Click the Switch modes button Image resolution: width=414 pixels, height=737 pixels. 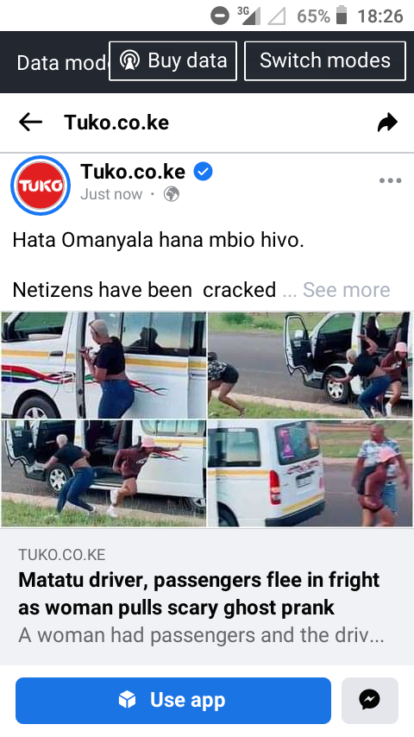coord(325,61)
